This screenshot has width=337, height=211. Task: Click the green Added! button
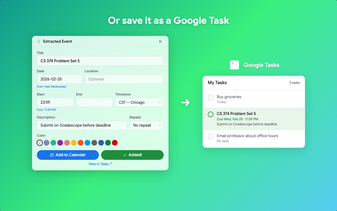pyautogui.click(x=132, y=155)
